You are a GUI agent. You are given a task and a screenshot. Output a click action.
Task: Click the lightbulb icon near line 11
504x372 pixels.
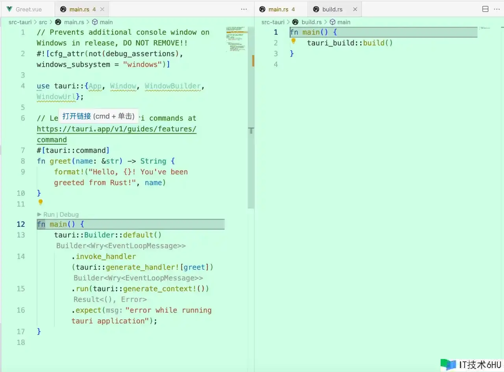click(x=40, y=202)
